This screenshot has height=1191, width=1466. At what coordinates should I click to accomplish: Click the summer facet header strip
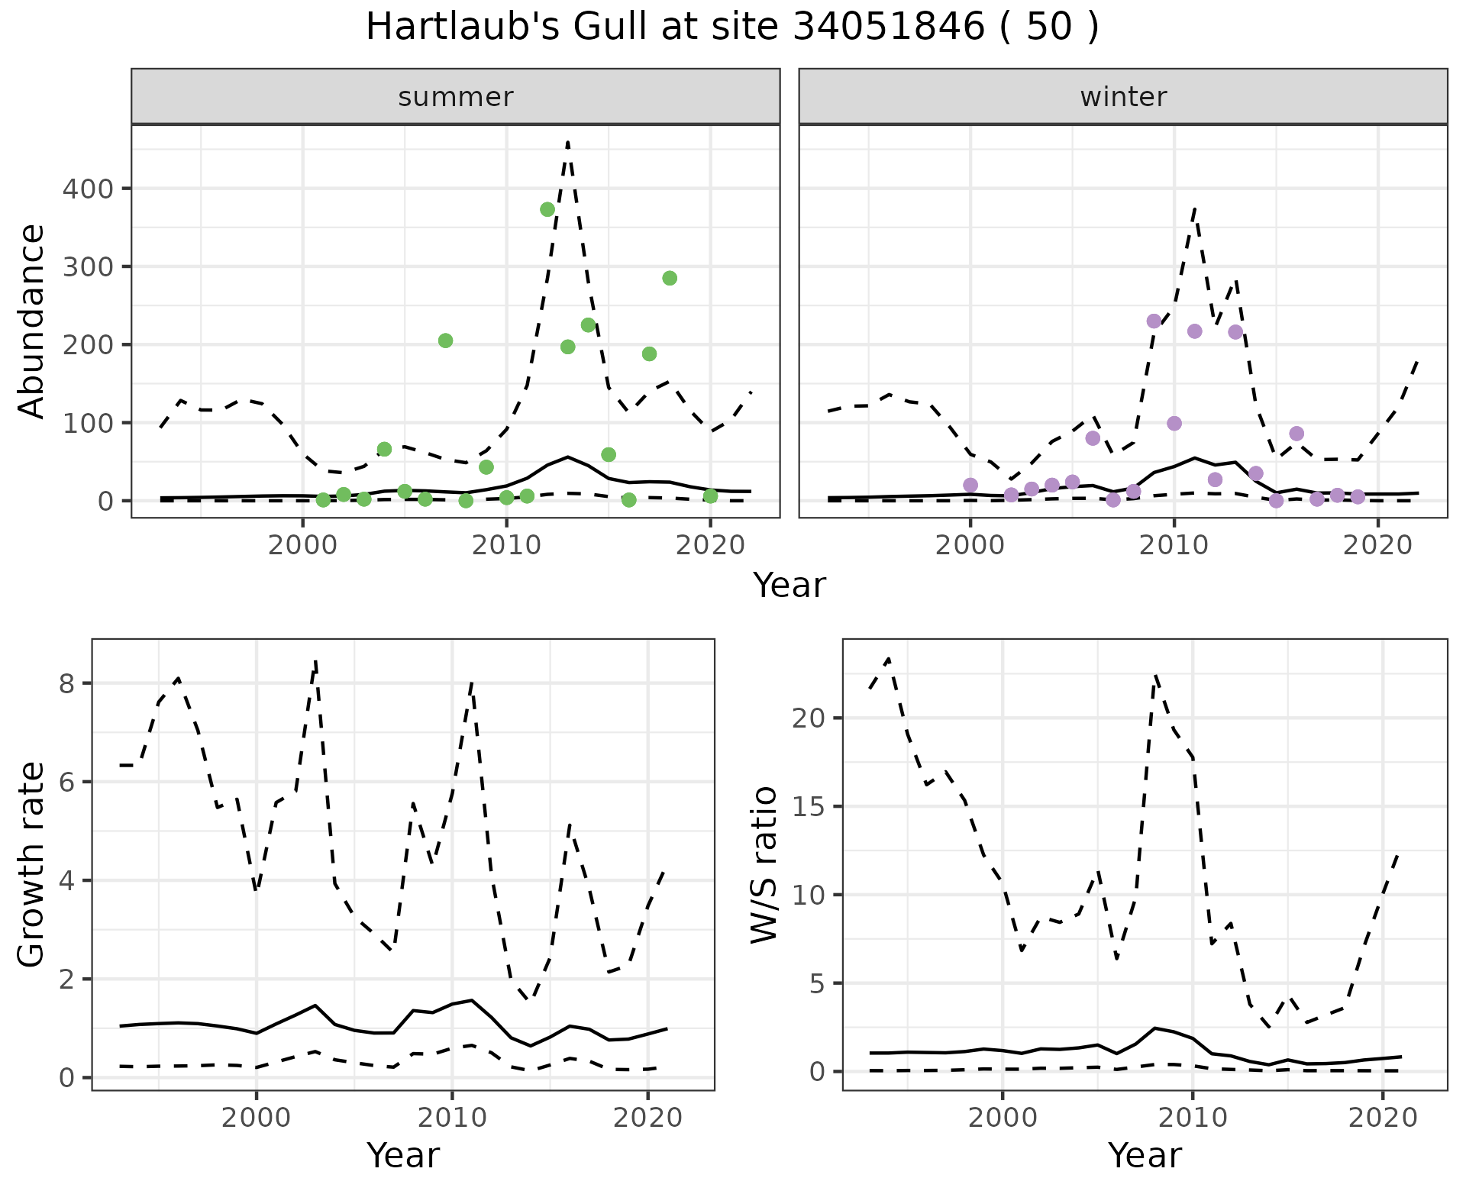click(x=455, y=97)
